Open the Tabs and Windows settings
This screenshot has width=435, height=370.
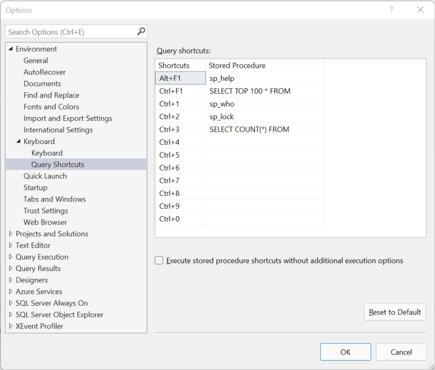[x=54, y=199]
